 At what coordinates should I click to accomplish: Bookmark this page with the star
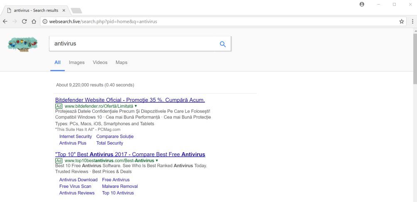click(x=402, y=22)
